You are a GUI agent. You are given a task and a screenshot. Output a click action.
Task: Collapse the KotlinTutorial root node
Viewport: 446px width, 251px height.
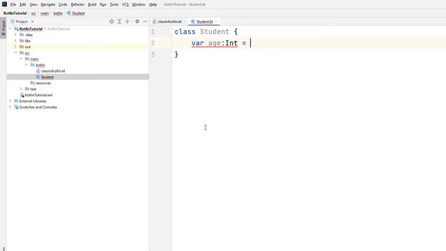tap(10, 29)
